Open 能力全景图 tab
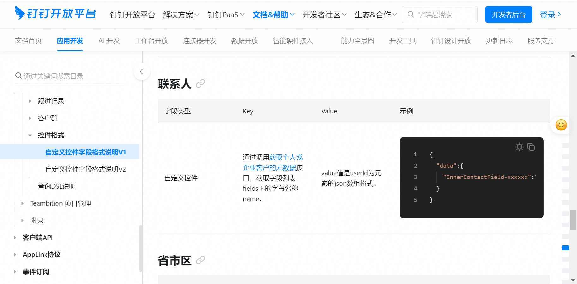This screenshot has height=284, width=577. pyautogui.click(x=358, y=41)
